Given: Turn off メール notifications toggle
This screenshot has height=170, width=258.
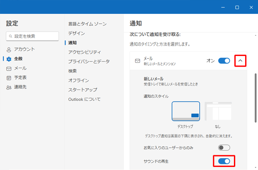Looking at the screenshot, I should coord(224,61).
